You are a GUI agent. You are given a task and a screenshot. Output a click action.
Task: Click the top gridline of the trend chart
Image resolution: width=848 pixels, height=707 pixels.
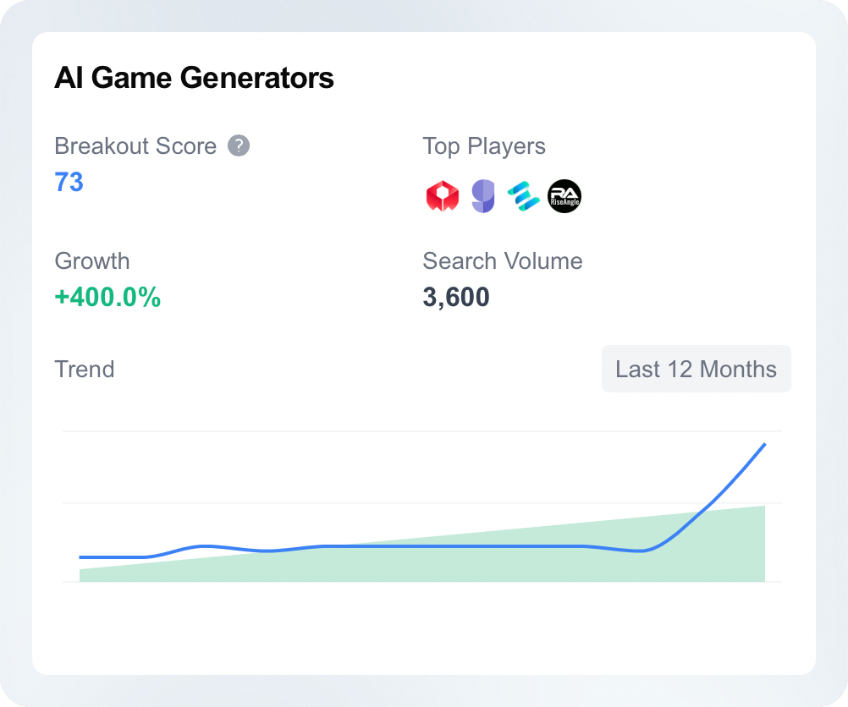pos(421,431)
